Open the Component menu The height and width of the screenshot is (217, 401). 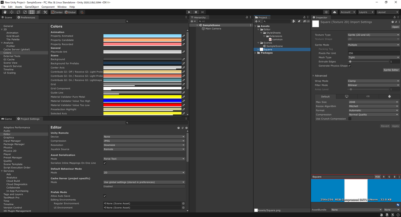[x=48, y=7]
